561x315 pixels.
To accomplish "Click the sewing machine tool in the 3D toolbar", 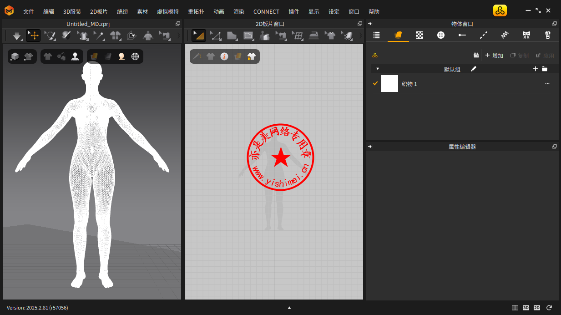I will click(164, 35).
